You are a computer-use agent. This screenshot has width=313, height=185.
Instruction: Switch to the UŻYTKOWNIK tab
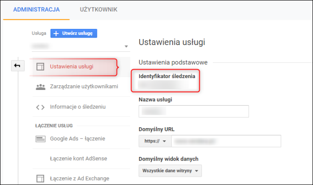click(99, 10)
